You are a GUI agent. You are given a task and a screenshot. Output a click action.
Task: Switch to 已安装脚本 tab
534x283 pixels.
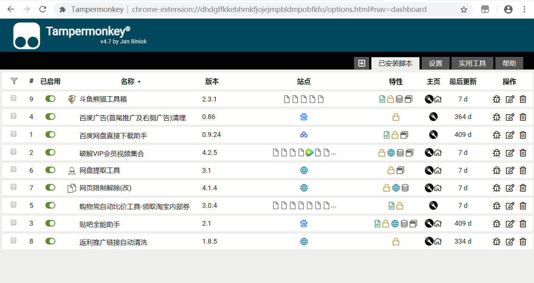tap(395, 63)
